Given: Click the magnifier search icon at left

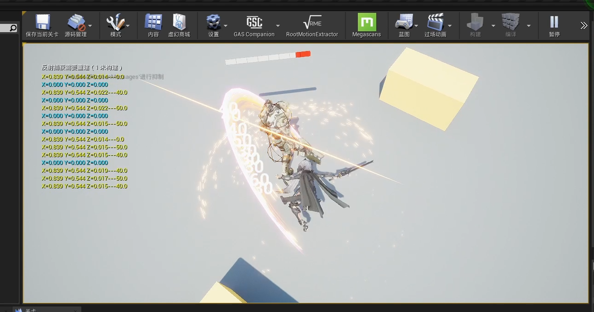Looking at the screenshot, I should coord(13,28).
